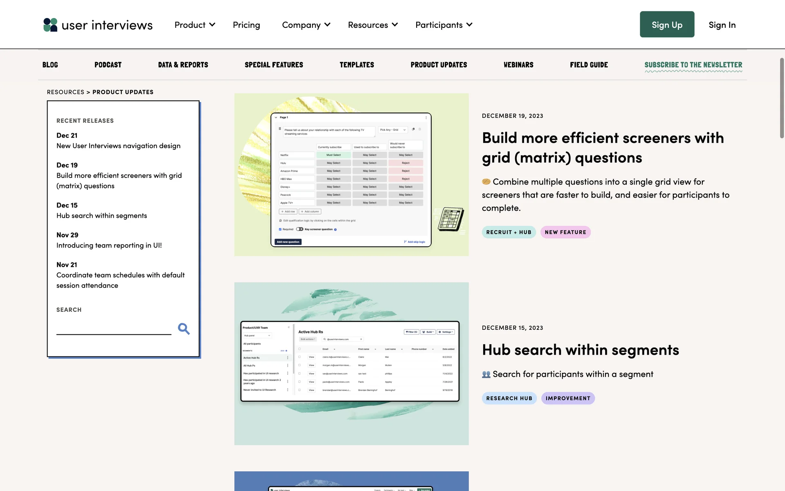
Task: Open the Field Guide section
Action: (x=589, y=65)
